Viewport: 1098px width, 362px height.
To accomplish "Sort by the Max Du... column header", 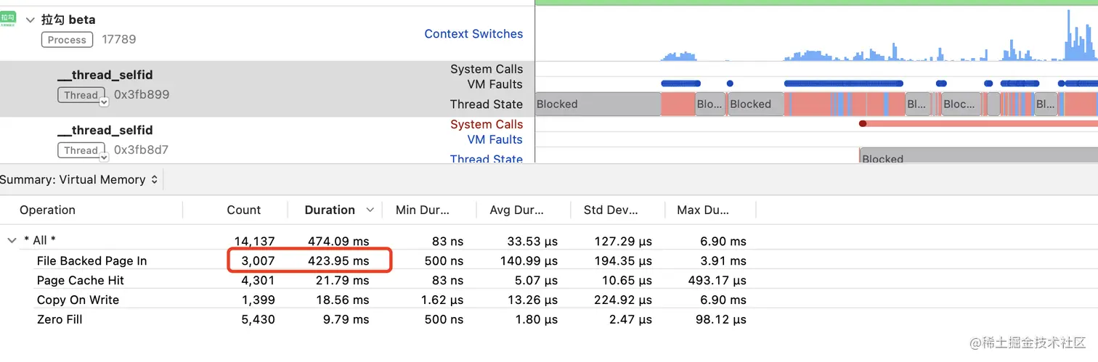I will (x=703, y=210).
